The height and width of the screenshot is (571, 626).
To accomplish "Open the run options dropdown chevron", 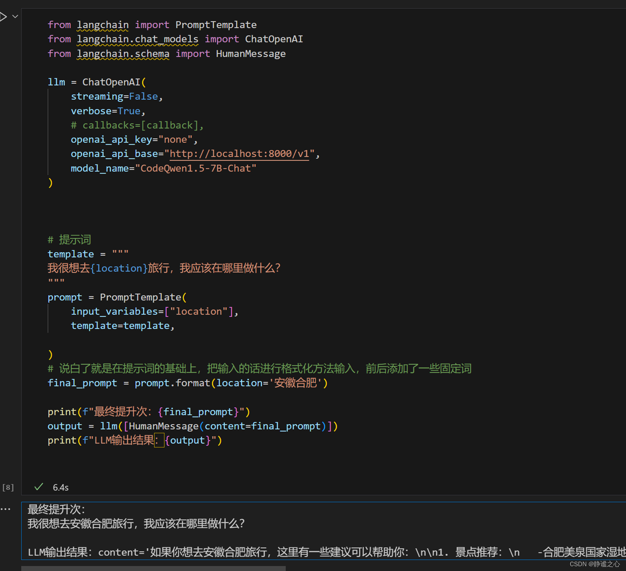I will pyautogui.click(x=15, y=16).
